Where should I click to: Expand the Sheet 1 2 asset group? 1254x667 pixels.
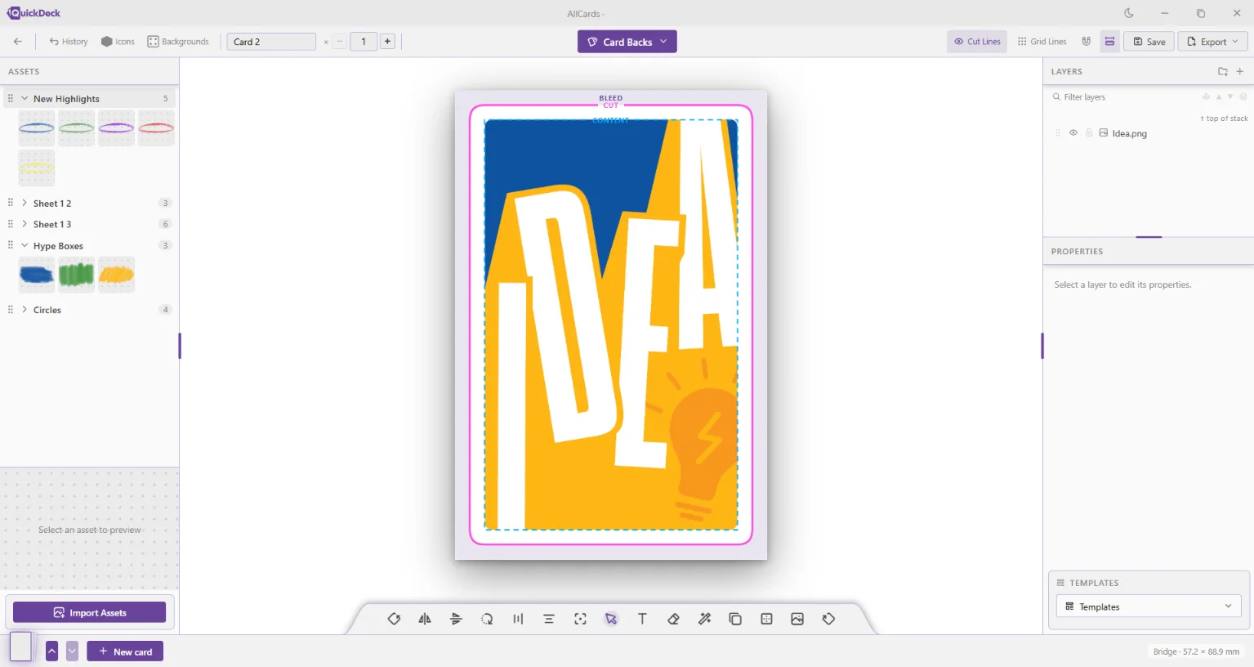(x=25, y=203)
